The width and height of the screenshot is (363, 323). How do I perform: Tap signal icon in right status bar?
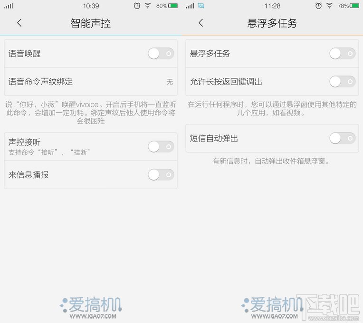190,6
